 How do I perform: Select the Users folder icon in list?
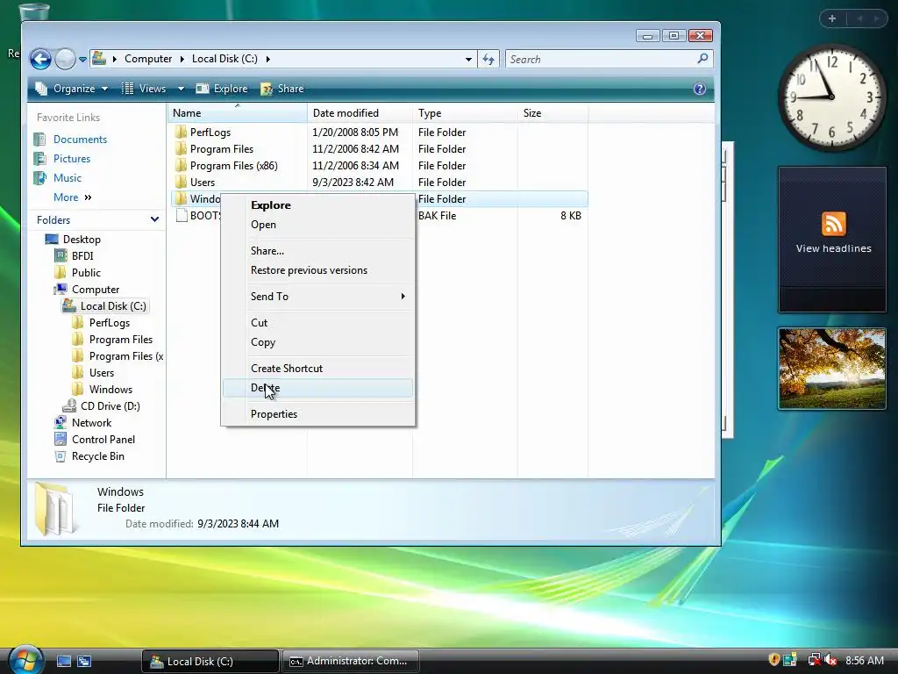(181, 183)
